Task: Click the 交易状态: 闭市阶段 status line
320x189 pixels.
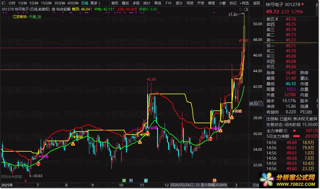Action: pos(291,125)
